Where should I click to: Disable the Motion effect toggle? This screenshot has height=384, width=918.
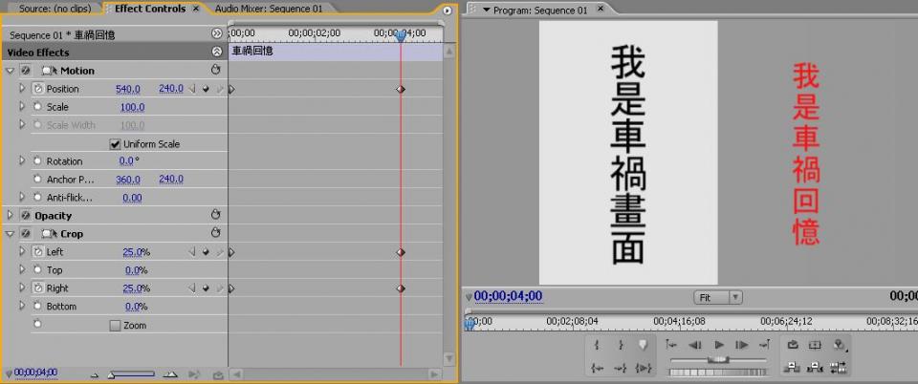25,71
